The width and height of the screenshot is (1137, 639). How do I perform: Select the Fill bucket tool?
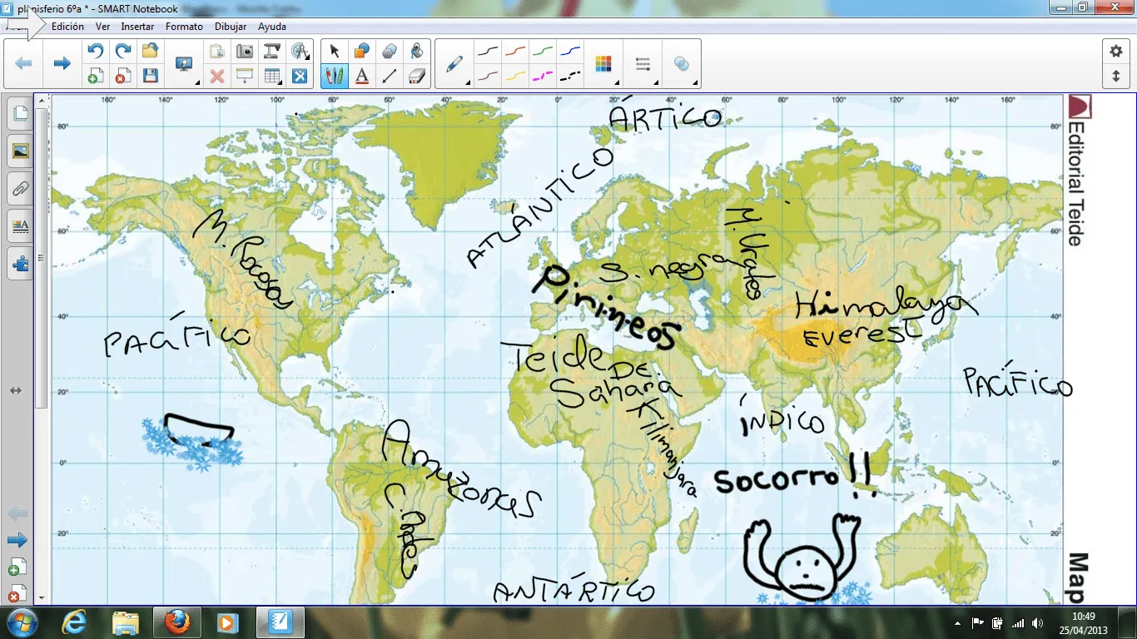(416, 50)
